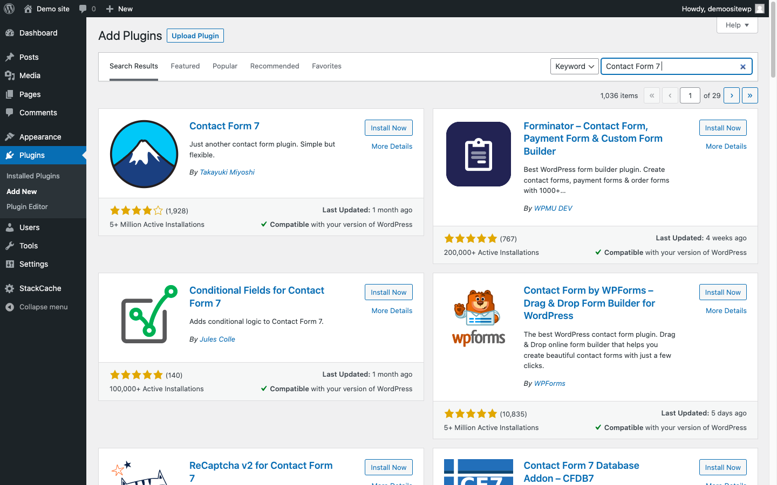777x485 pixels.
Task: Open Demo site home icon link
Action: click(x=28, y=9)
